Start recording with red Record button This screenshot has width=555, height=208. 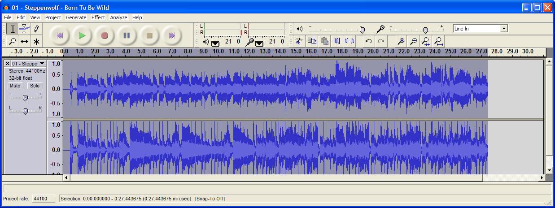pos(105,35)
